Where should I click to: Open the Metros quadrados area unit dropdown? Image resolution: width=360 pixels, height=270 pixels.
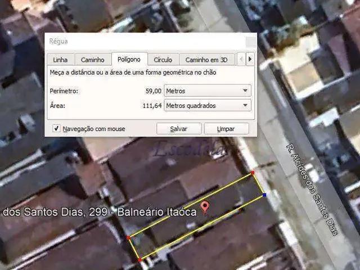(208, 105)
